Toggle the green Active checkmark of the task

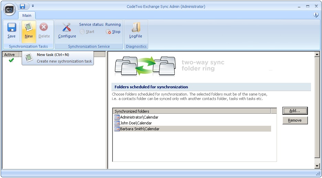point(11,60)
